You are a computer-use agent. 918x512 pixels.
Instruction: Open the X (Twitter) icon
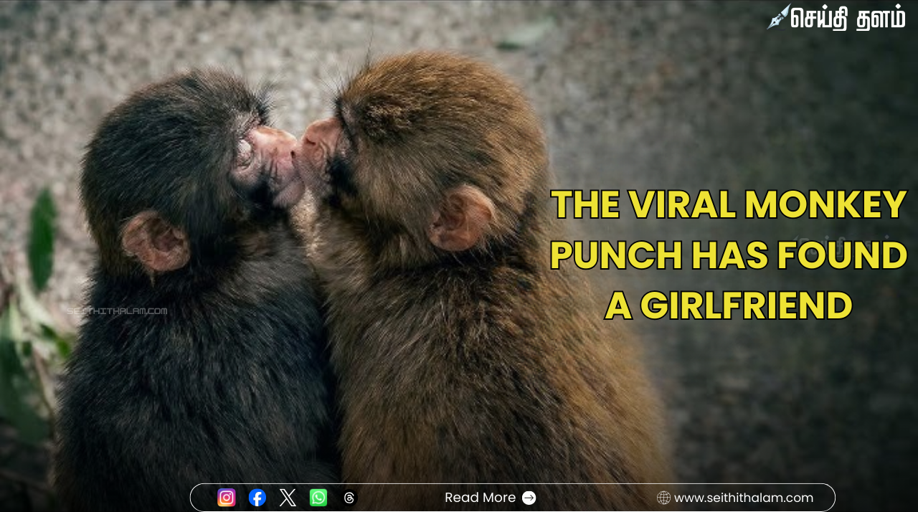[288, 498]
